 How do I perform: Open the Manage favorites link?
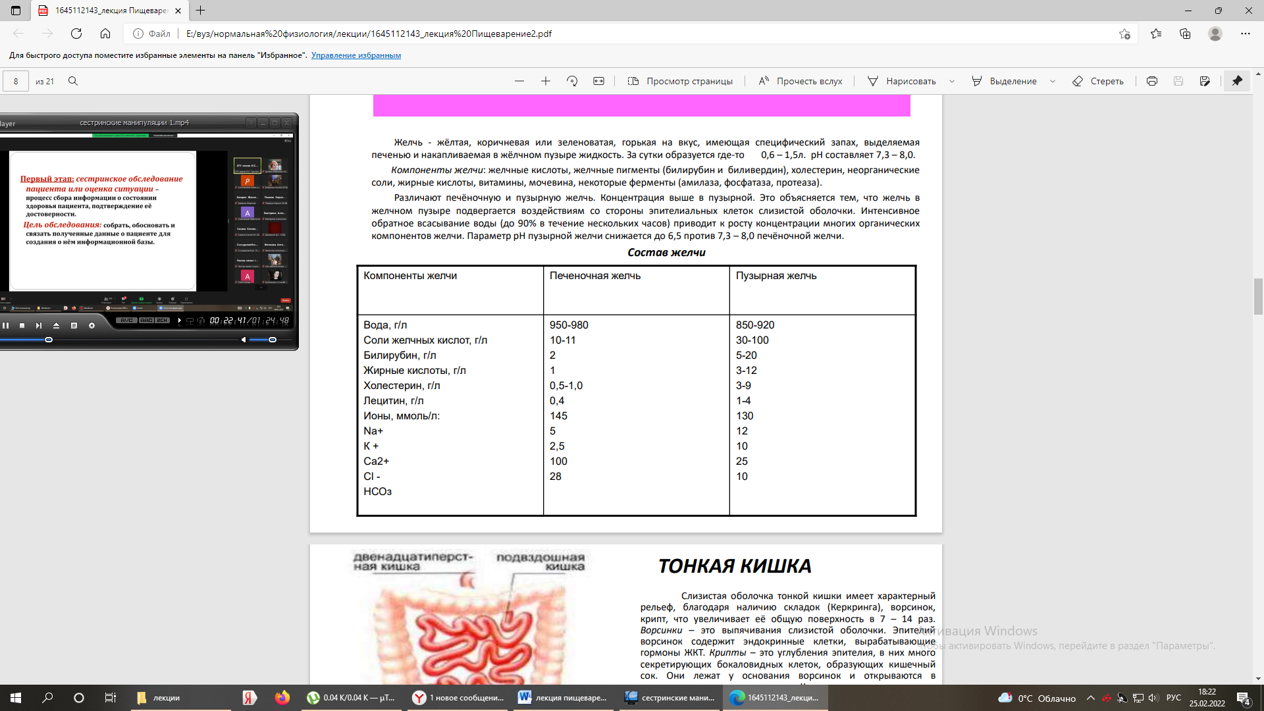[x=356, y=55]
